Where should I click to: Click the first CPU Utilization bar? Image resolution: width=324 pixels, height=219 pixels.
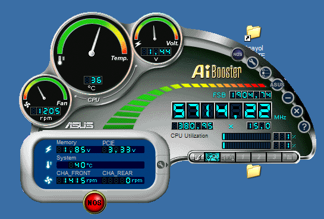tap(246, 137)
